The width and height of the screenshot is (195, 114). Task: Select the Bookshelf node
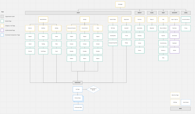click(126, 28)
